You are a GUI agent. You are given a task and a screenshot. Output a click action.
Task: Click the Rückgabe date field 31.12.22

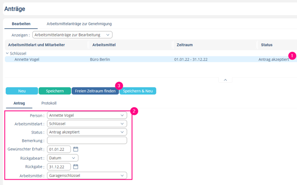click(59, 167)
